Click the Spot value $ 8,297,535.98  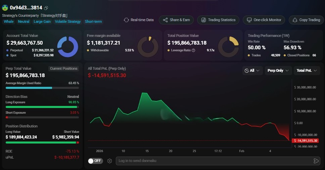point(44,55)
